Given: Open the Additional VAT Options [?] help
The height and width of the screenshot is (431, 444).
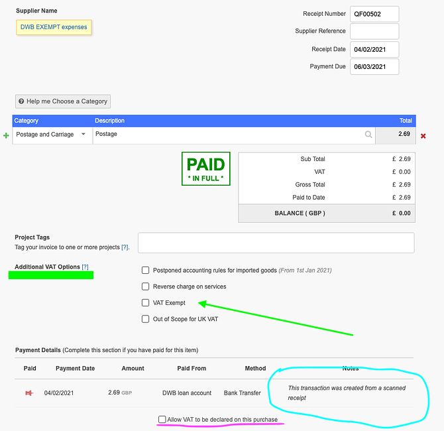Looking at the screenshot, I should coord(85,267).
